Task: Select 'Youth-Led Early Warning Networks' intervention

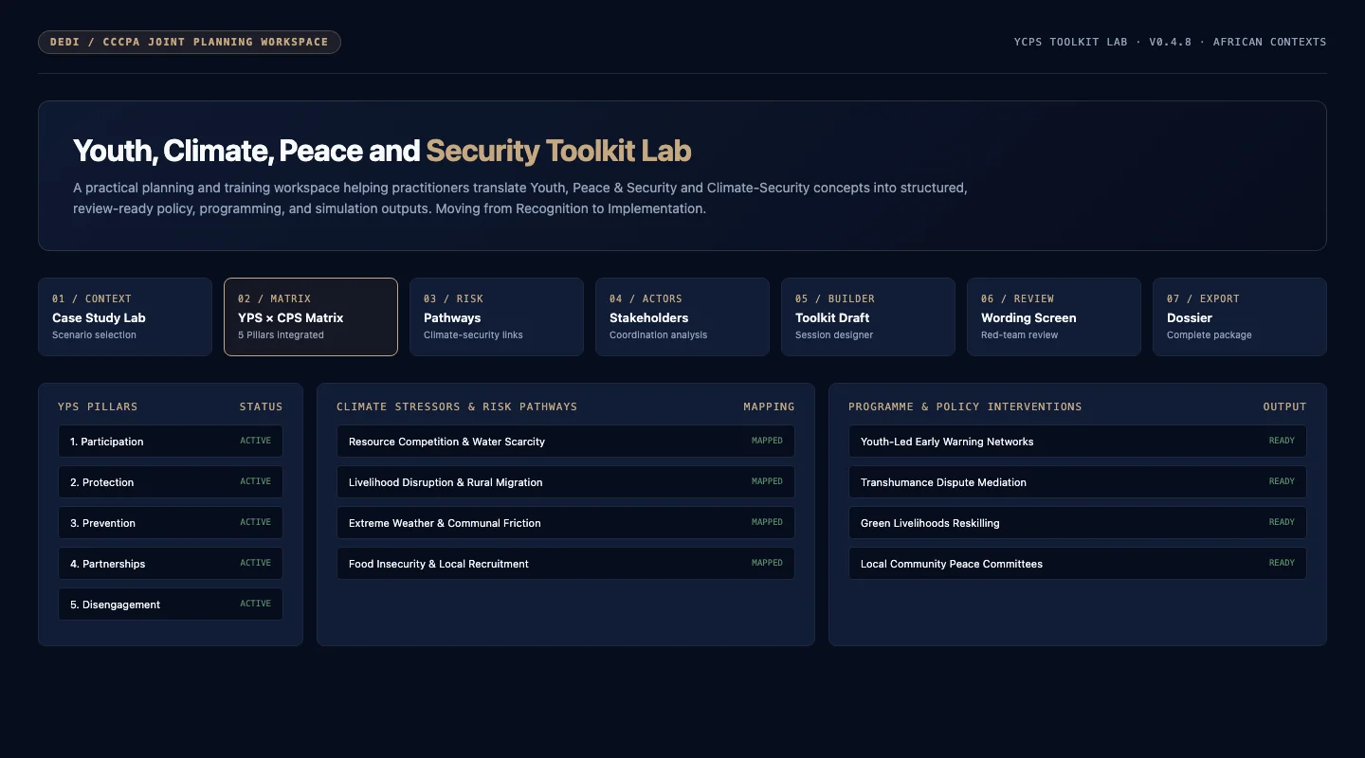Action: pyautogui.click(x=1078, y=442)
